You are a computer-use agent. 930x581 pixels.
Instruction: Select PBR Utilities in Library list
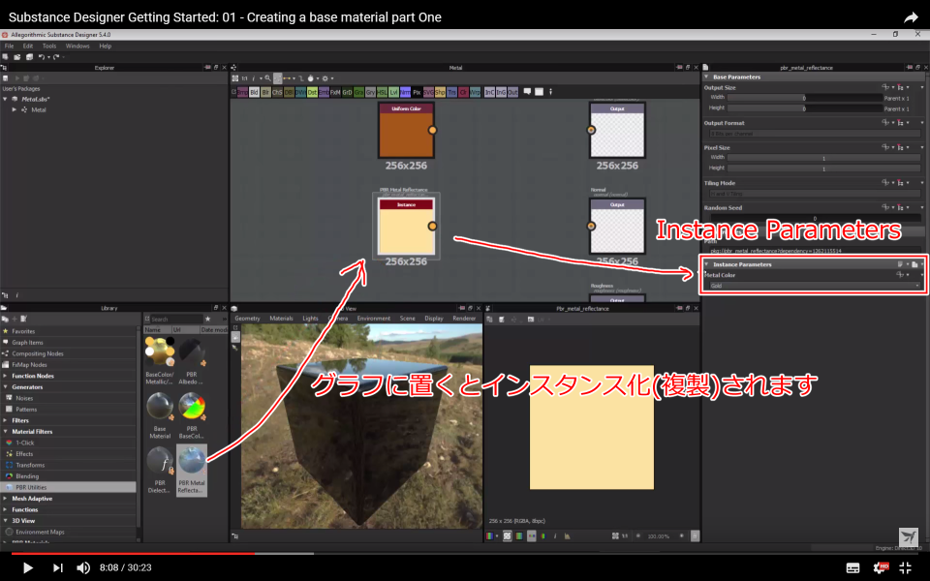[x=68, y=487]
